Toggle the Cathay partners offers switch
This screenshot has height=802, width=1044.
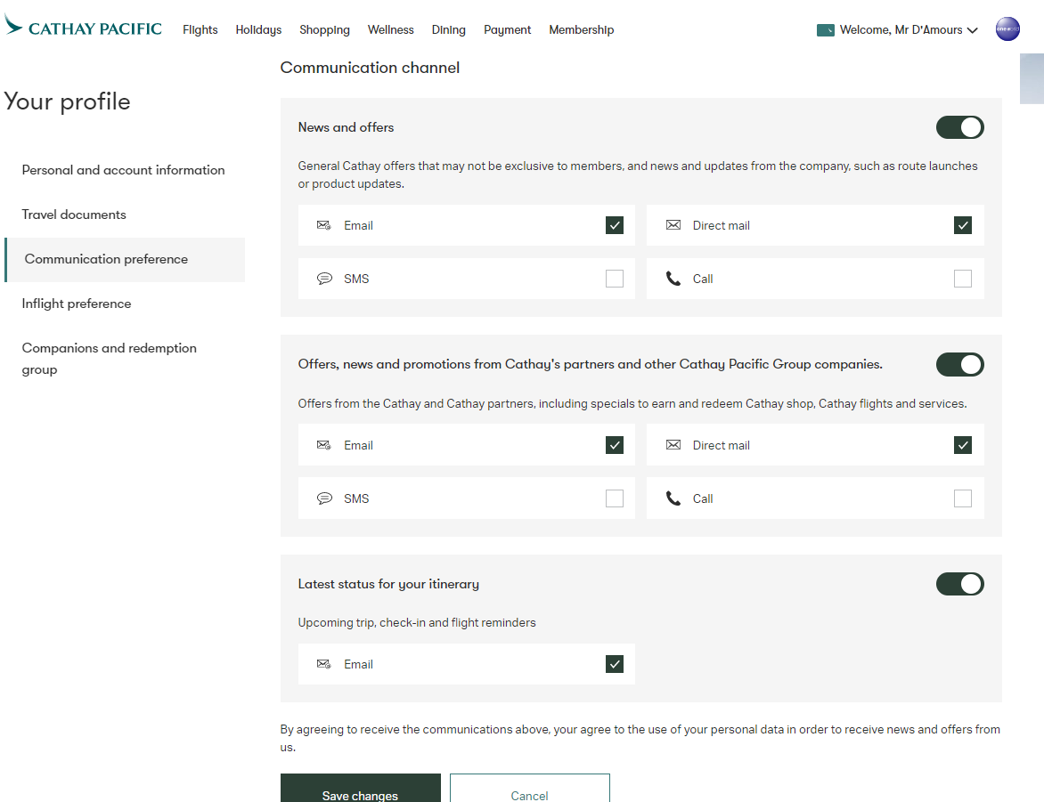click(959, 364)
